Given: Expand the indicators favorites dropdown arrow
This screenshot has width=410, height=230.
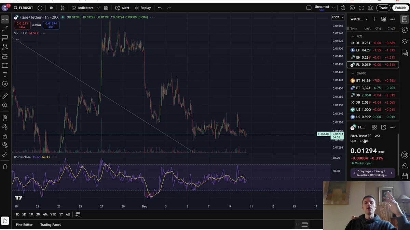Looking at the screenshot, I should coord(98,8).
